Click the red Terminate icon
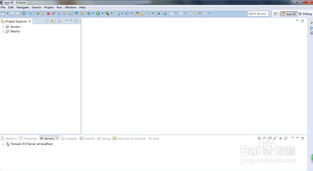 48,13
